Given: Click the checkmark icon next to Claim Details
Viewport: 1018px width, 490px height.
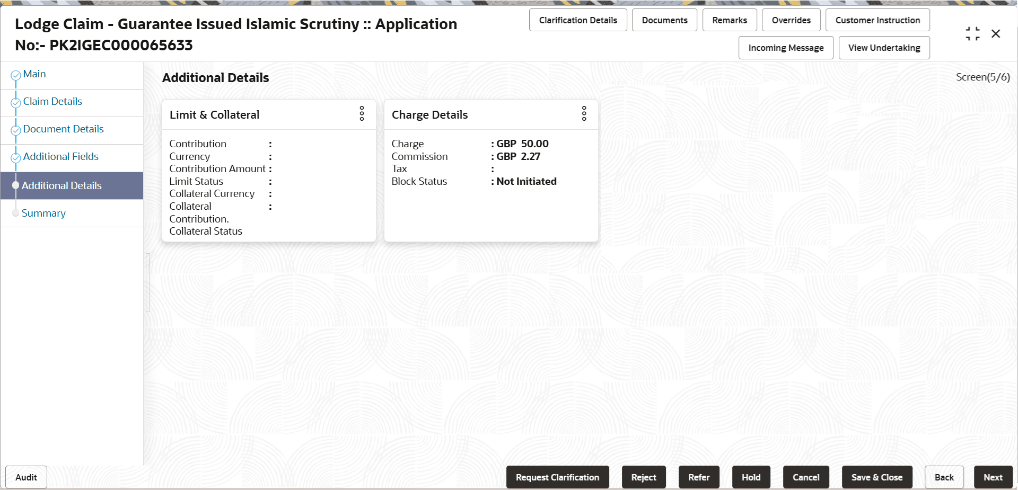Looking at the screenshot, I should 15,101.
